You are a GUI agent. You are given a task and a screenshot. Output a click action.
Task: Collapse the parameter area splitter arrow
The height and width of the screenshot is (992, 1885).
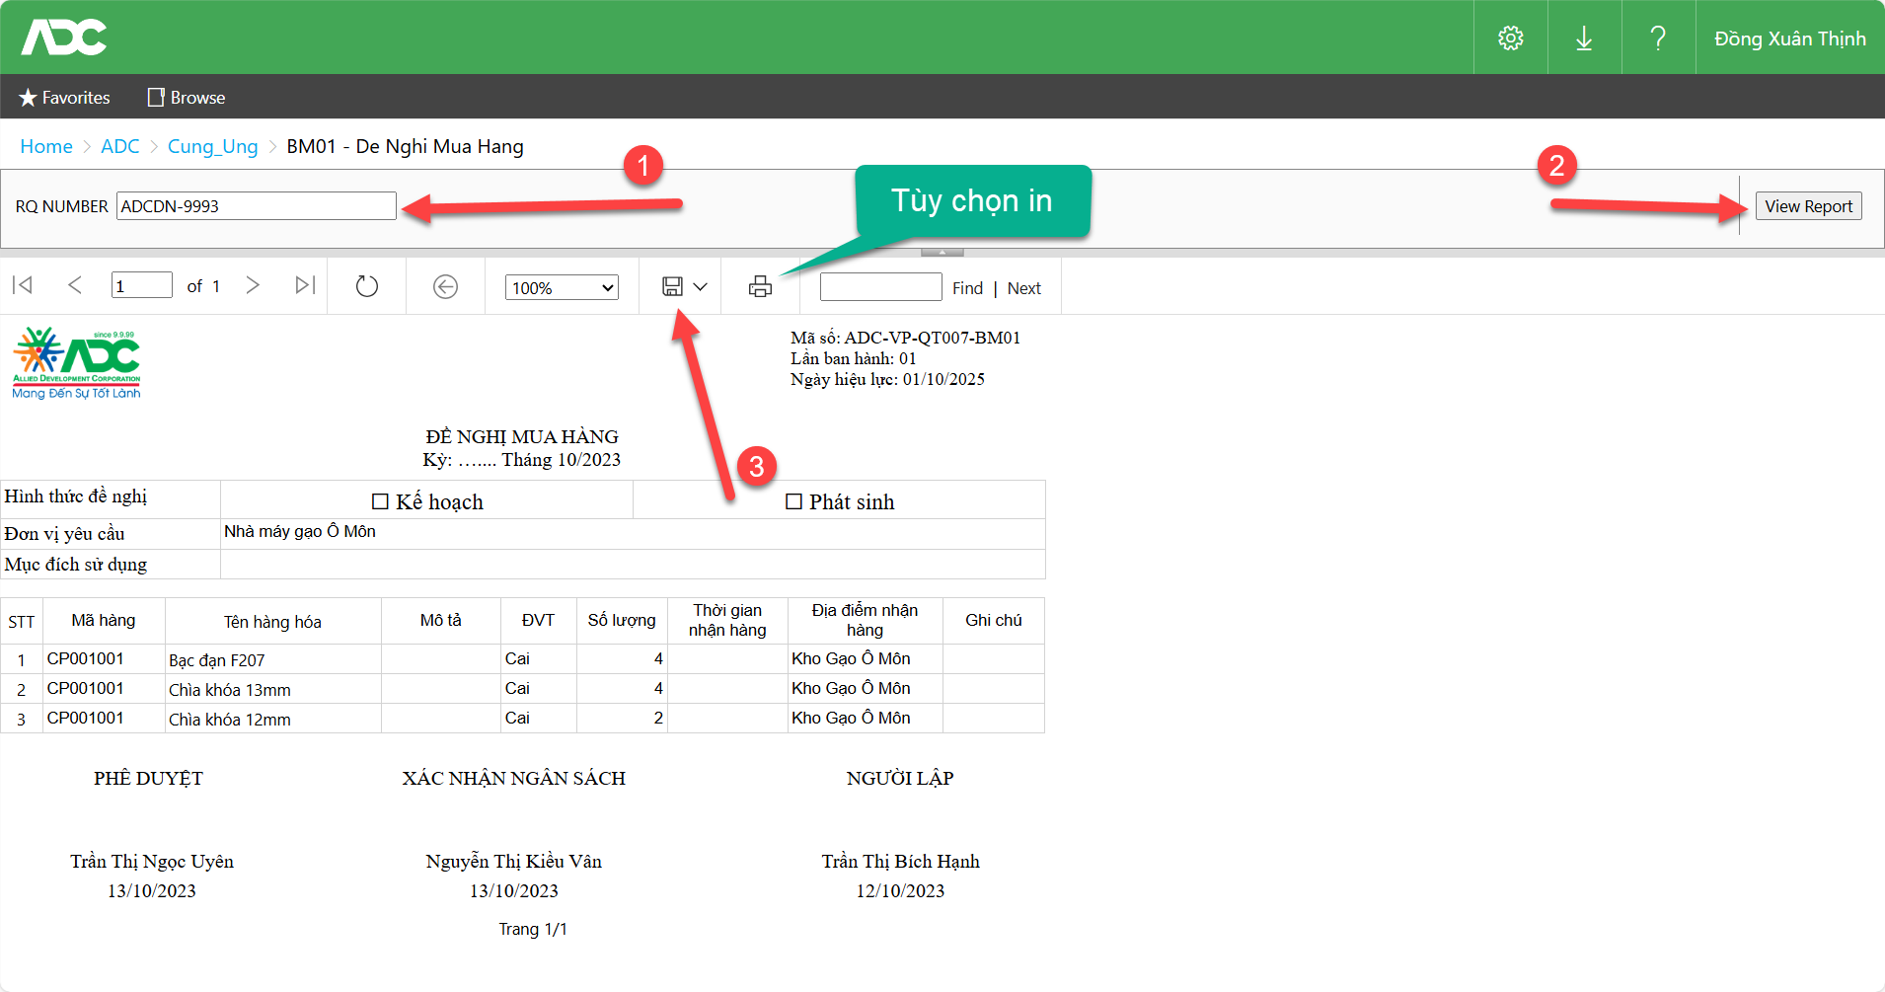(x=942, y=253)
